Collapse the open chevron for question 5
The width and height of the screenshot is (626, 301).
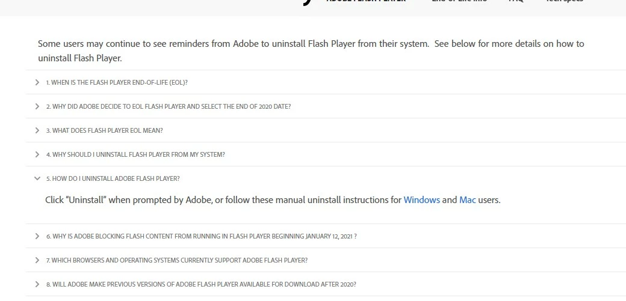[x=37, y=178]
